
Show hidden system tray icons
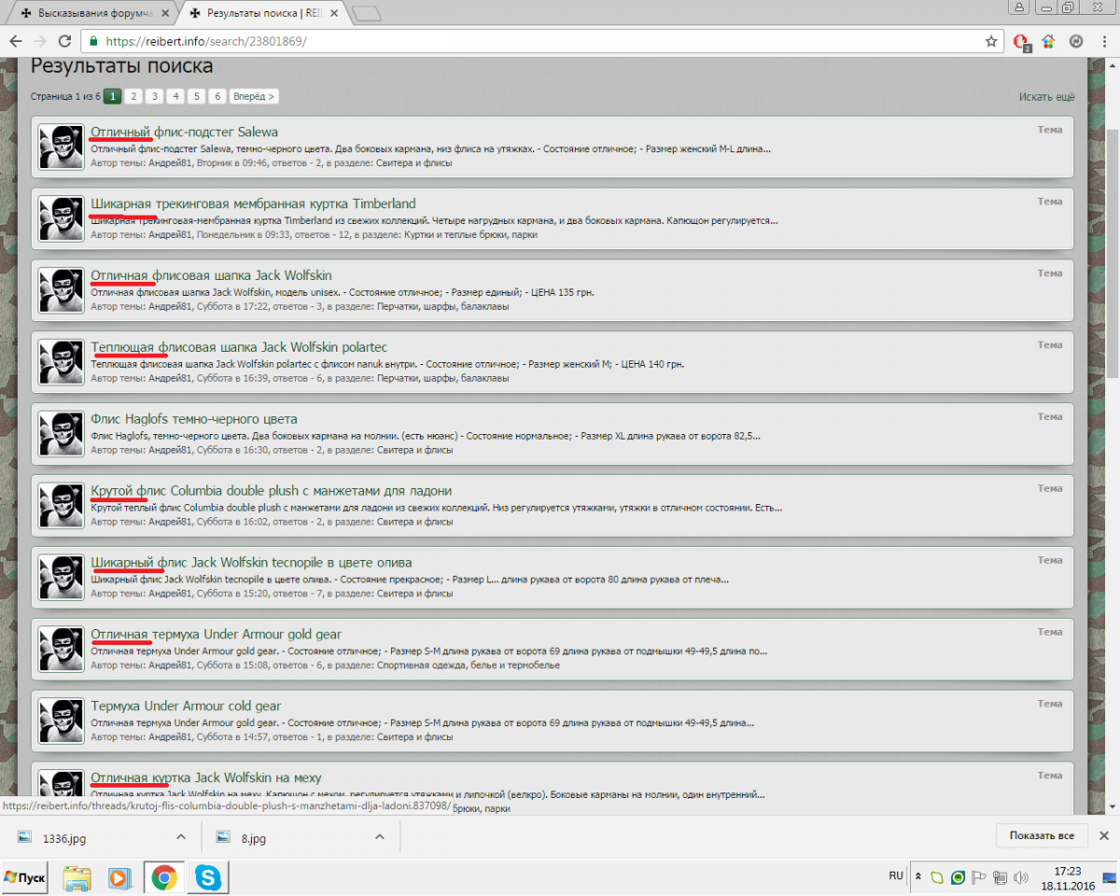pos(919,877)
